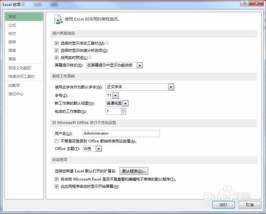The image size is (266, 214).
Task: Open the 屏幕提示样式 dropdown
Action: tap(140, 65)
